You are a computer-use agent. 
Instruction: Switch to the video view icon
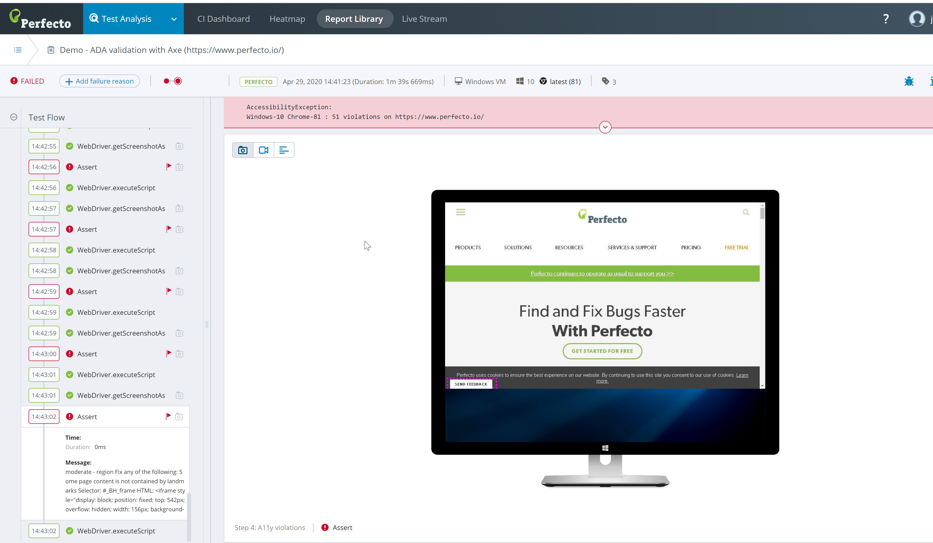point(263,150)
